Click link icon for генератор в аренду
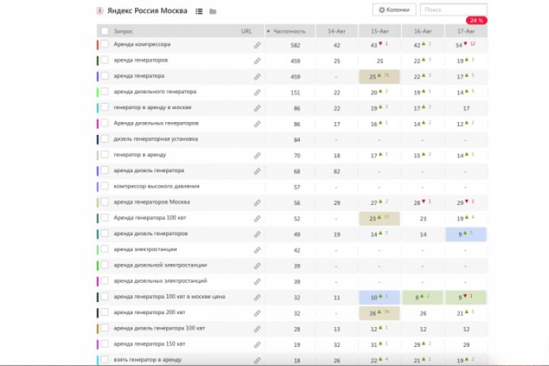The height and width of the screenshot is (366, 549). click(257, 156)
